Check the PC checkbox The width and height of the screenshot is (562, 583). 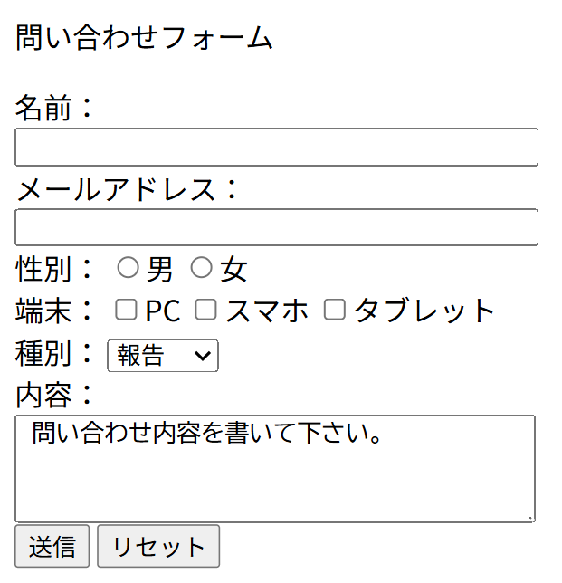(x=126, y=310)
